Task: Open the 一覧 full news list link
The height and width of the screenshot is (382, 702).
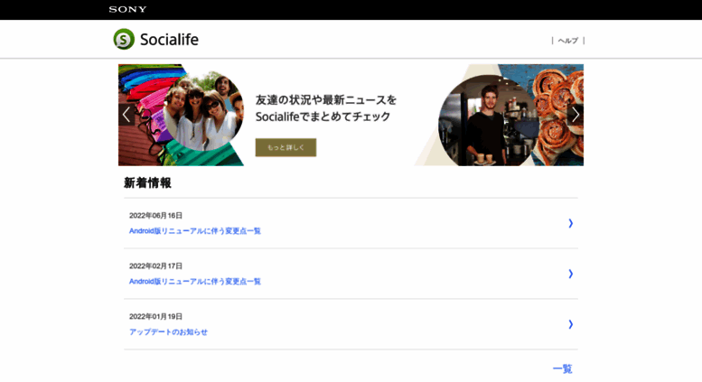Action: coord(562,369)
